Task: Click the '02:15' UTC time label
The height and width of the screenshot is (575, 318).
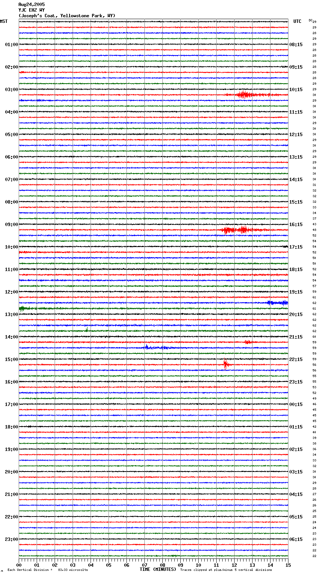Action: [296, 449]
